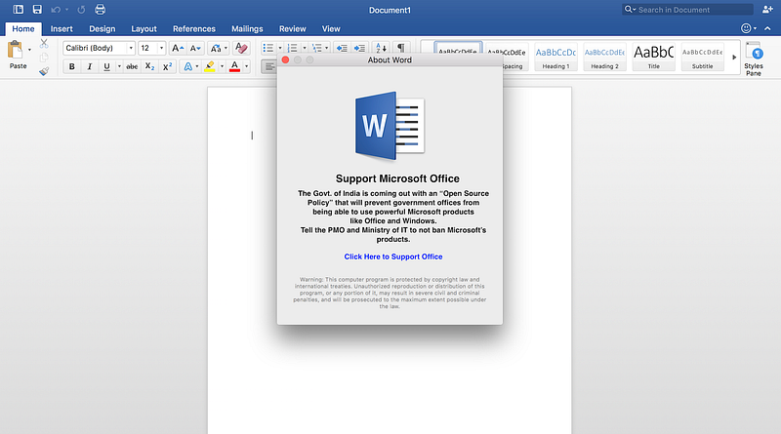The width and height of the screenshot is (781, 434).
Task: Apply the Heading 1 style
Action: click(x=555, y=58)
